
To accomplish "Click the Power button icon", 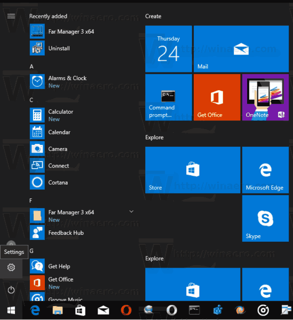I will (11, 290).
